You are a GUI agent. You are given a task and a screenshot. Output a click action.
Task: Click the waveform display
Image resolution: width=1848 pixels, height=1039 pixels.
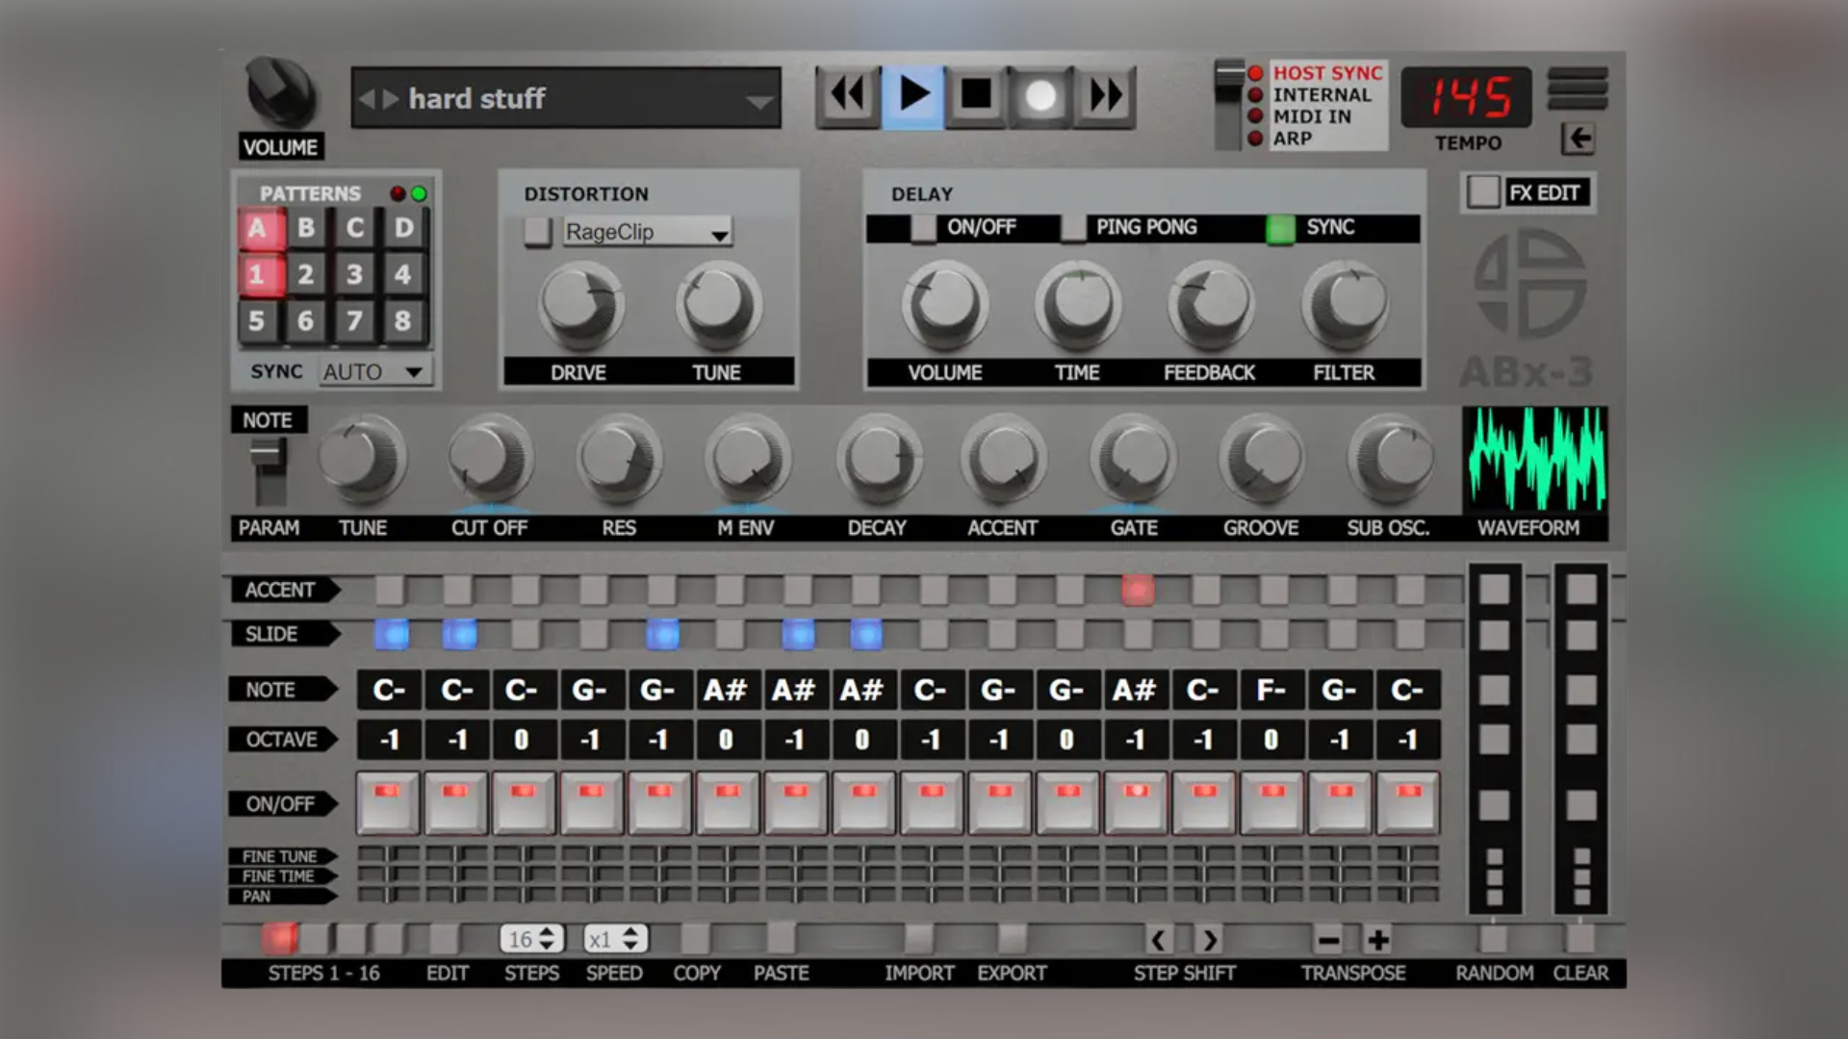1535,460
